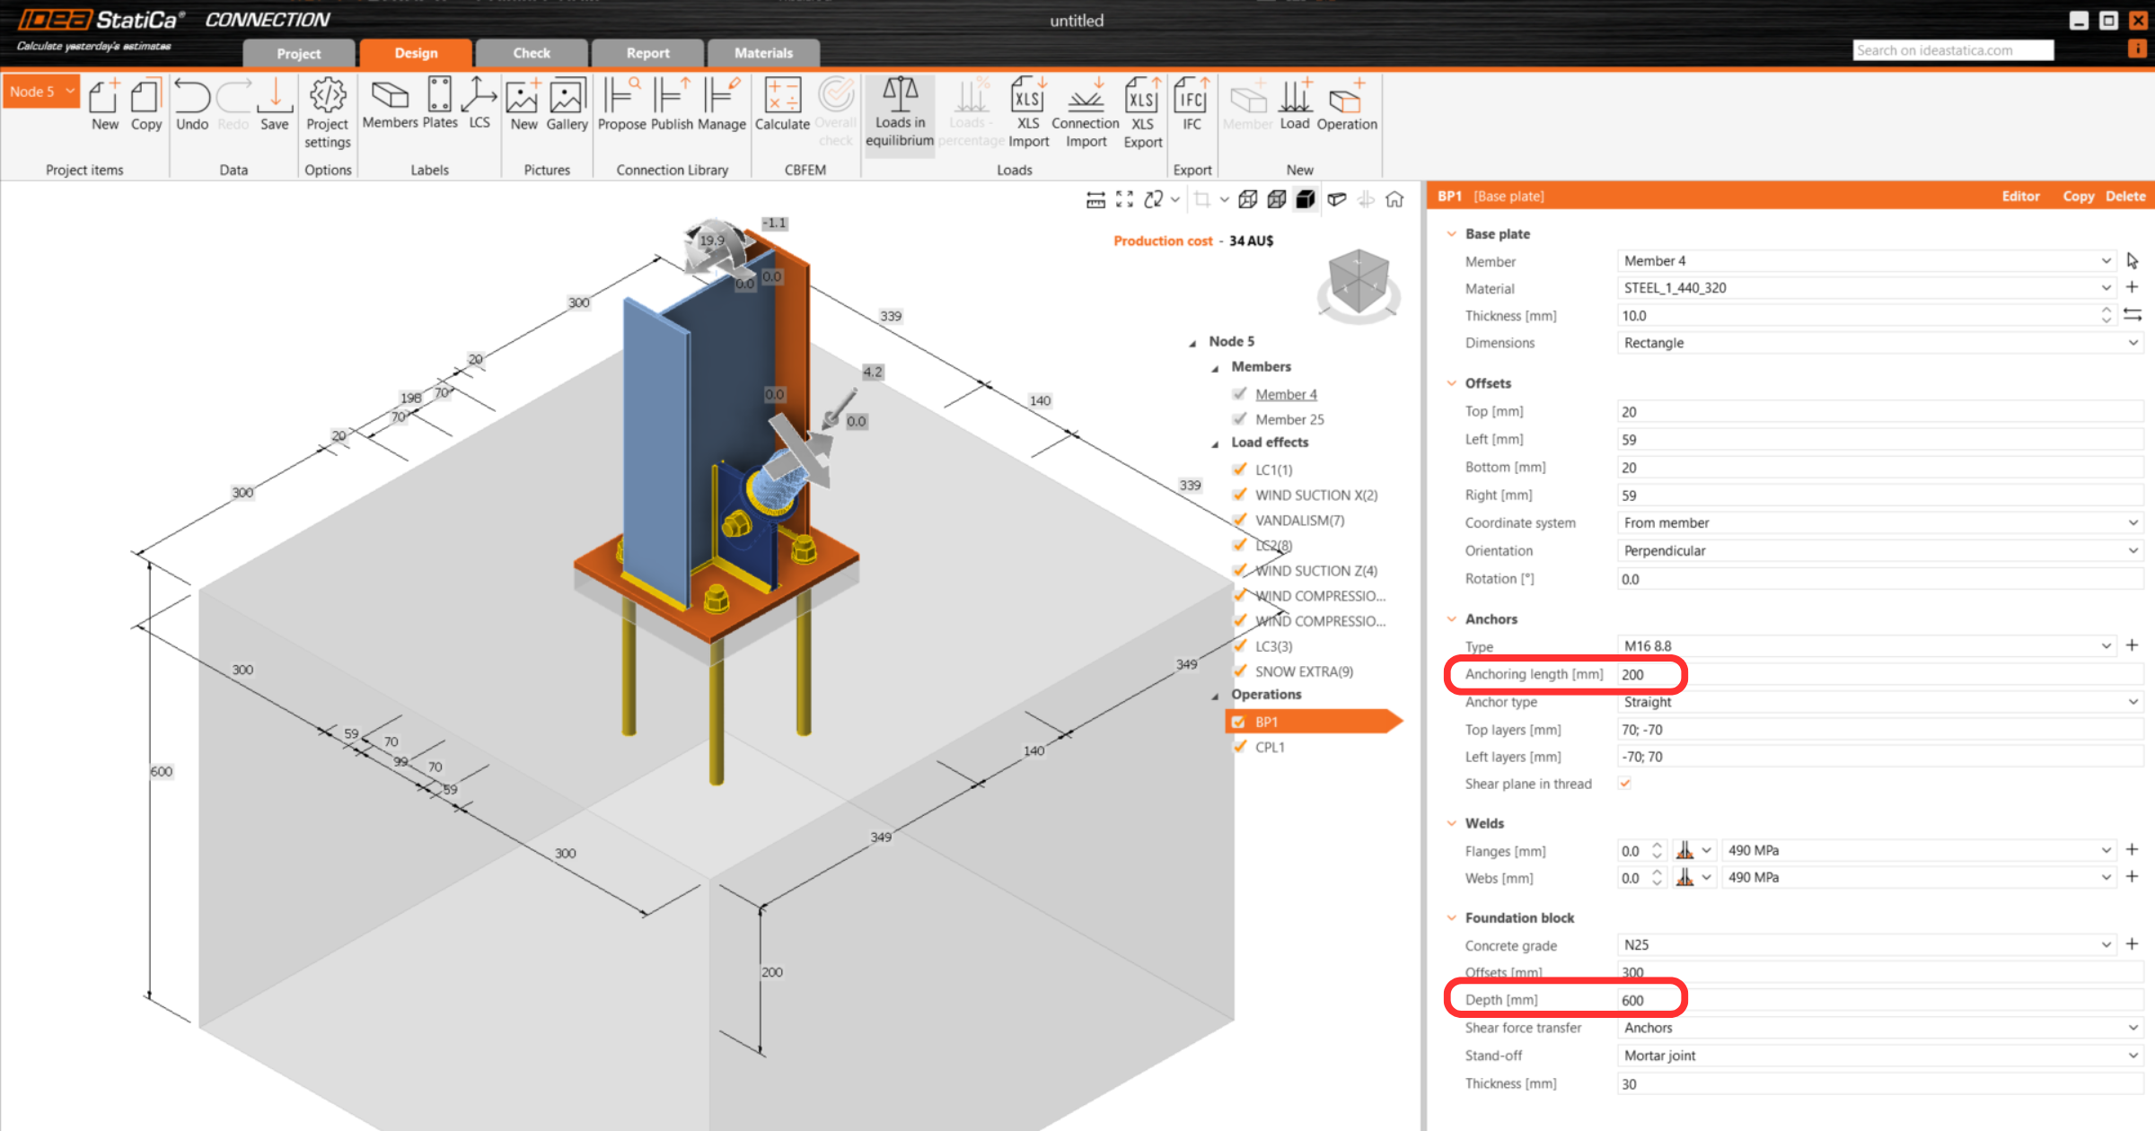Viewport: 2155px width, 1131px height.
Task: Click the home view icon
Action: pyautogui.click(x=1394, y=199)
